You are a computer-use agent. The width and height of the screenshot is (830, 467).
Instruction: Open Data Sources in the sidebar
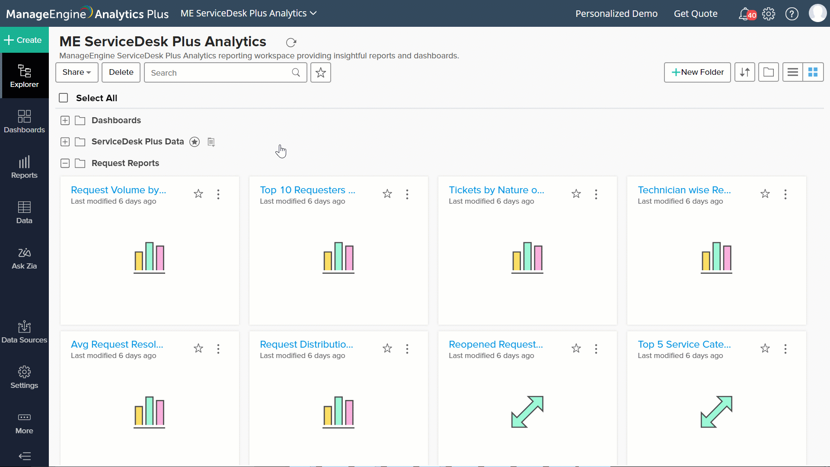(24, 332)
